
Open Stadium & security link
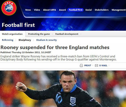(x=47, y=40)
